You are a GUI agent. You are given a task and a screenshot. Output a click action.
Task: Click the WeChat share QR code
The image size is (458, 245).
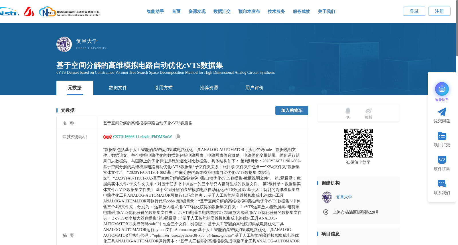(x=358, y=143)
